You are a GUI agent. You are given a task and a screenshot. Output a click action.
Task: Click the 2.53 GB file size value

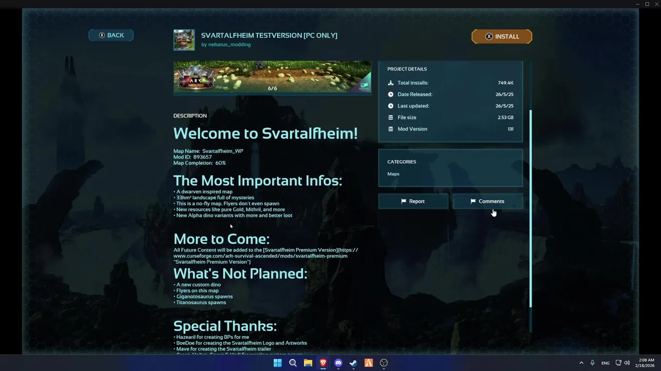[506, 117]
